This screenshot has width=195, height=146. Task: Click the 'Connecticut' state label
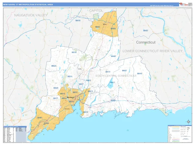pyautogui.click(x=146, y=42)
